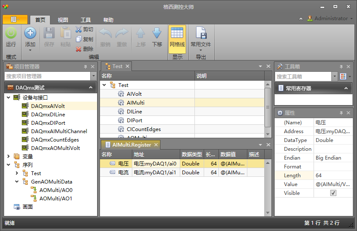Open the 帮助 help tab

108,20
